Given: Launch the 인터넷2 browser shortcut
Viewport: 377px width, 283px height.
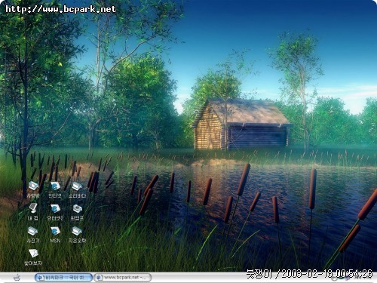Looking at the screenshot, I should [x=55, y=208].
